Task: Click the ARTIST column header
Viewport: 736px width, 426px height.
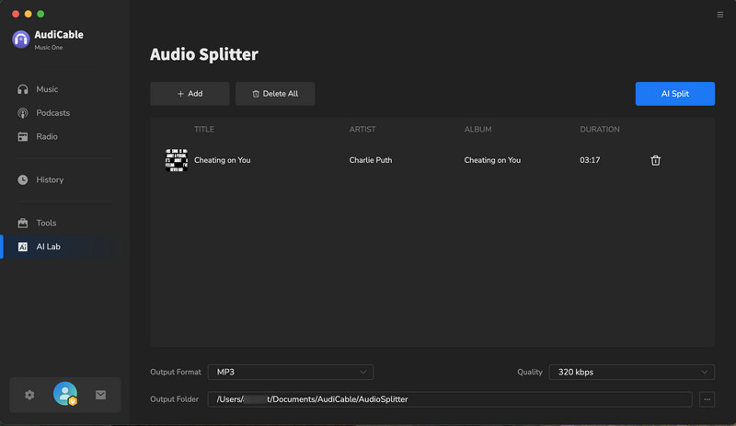Action: [362, 129]
